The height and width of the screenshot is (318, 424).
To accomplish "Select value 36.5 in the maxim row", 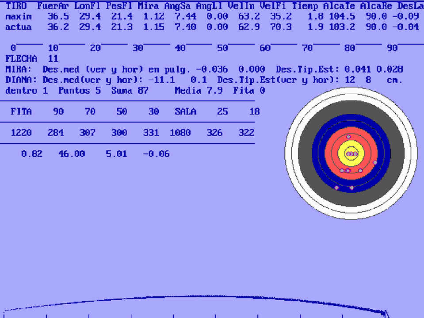I will pyautogui.click(x=58, y=16).
